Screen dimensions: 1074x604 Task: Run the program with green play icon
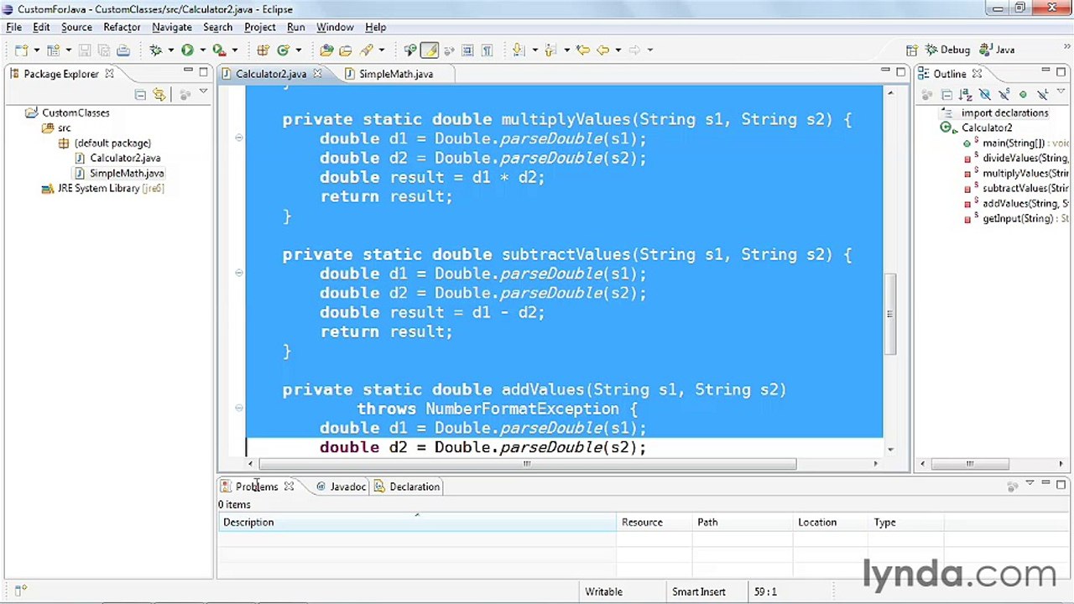[187, 50]
